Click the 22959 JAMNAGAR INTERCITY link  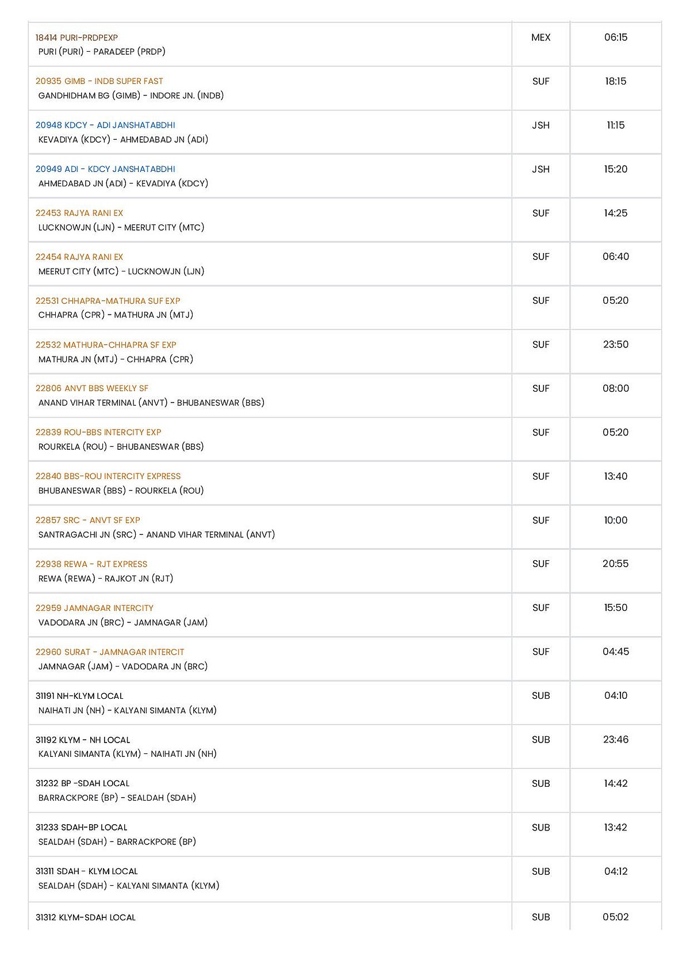click(94, 608)
